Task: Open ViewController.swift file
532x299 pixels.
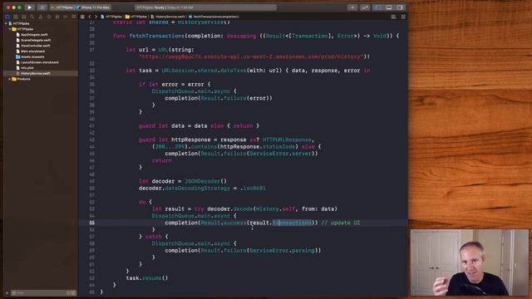Action: [35, 46]
